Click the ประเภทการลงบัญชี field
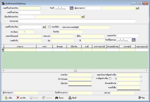Viewport: 150px width, 102px height. point(95,27)
